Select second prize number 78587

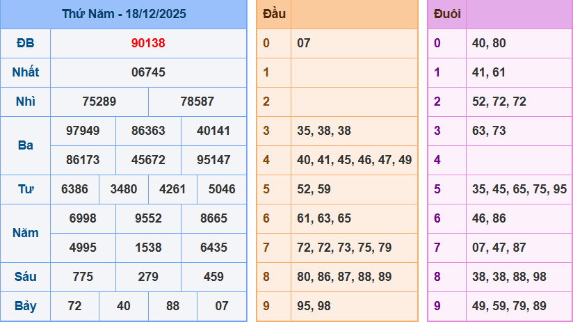point(197,102)
